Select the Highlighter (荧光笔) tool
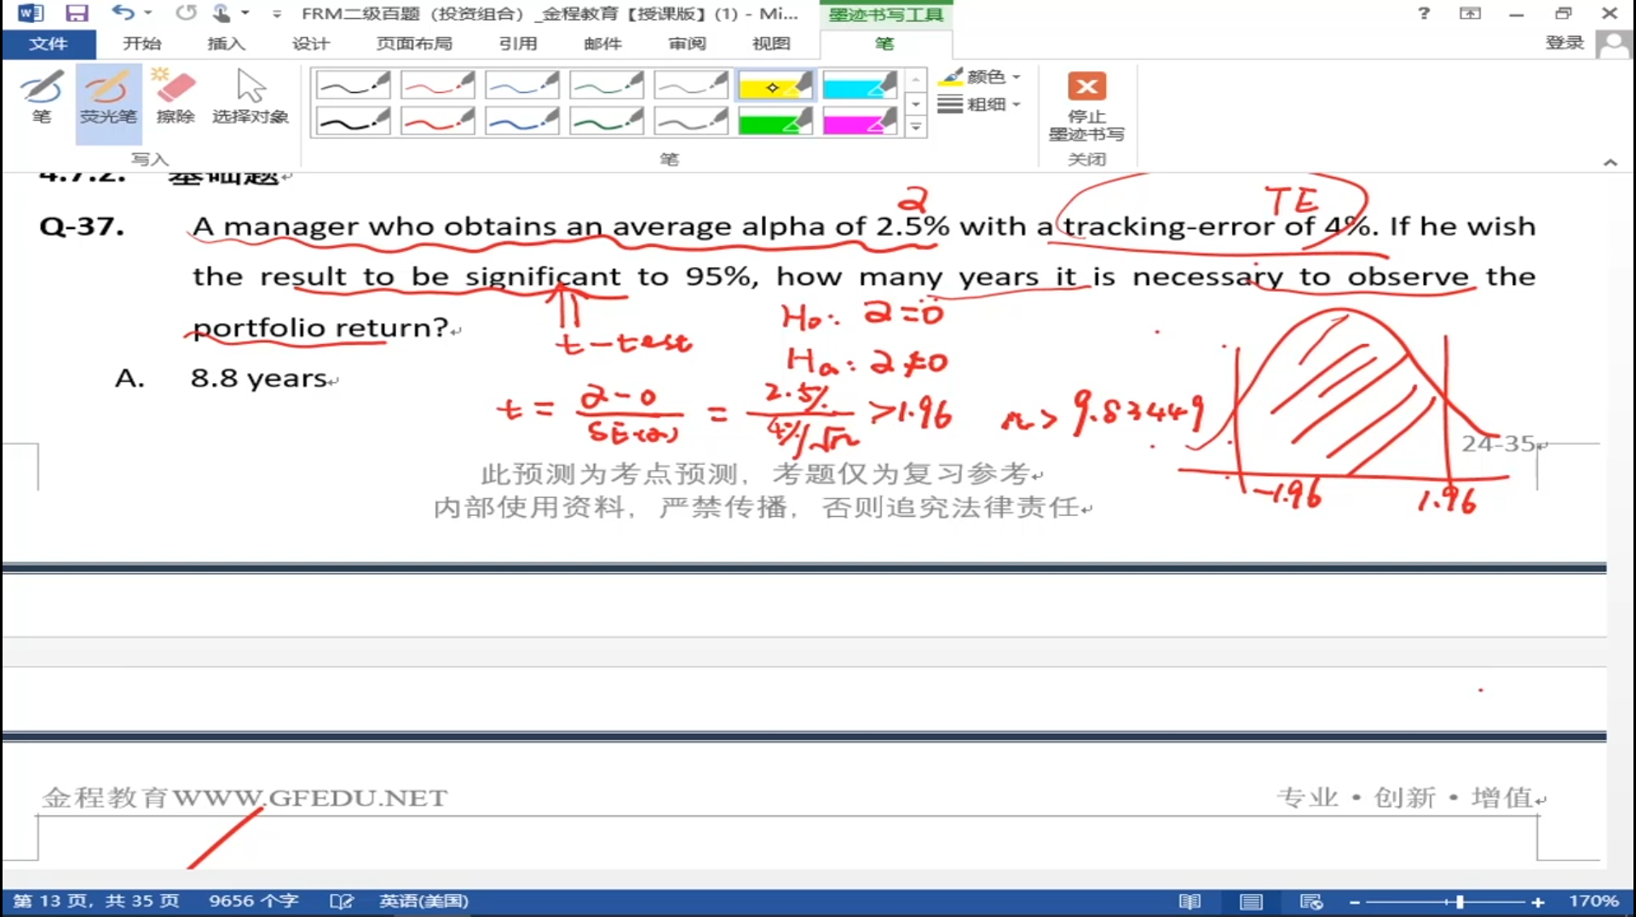 [107, 97]
